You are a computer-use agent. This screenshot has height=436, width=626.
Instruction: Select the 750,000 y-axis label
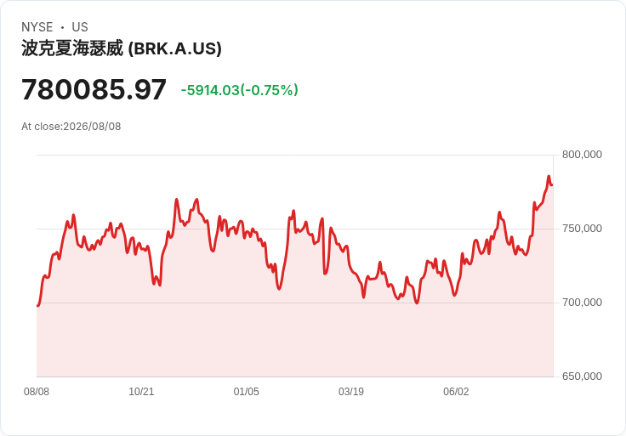[582, 229]
